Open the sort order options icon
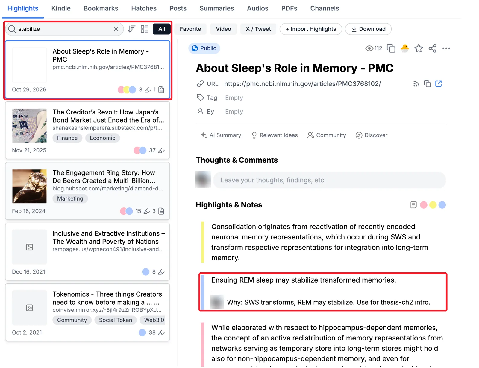The width and height of the screenshot is (479, 368). [132, 29]
